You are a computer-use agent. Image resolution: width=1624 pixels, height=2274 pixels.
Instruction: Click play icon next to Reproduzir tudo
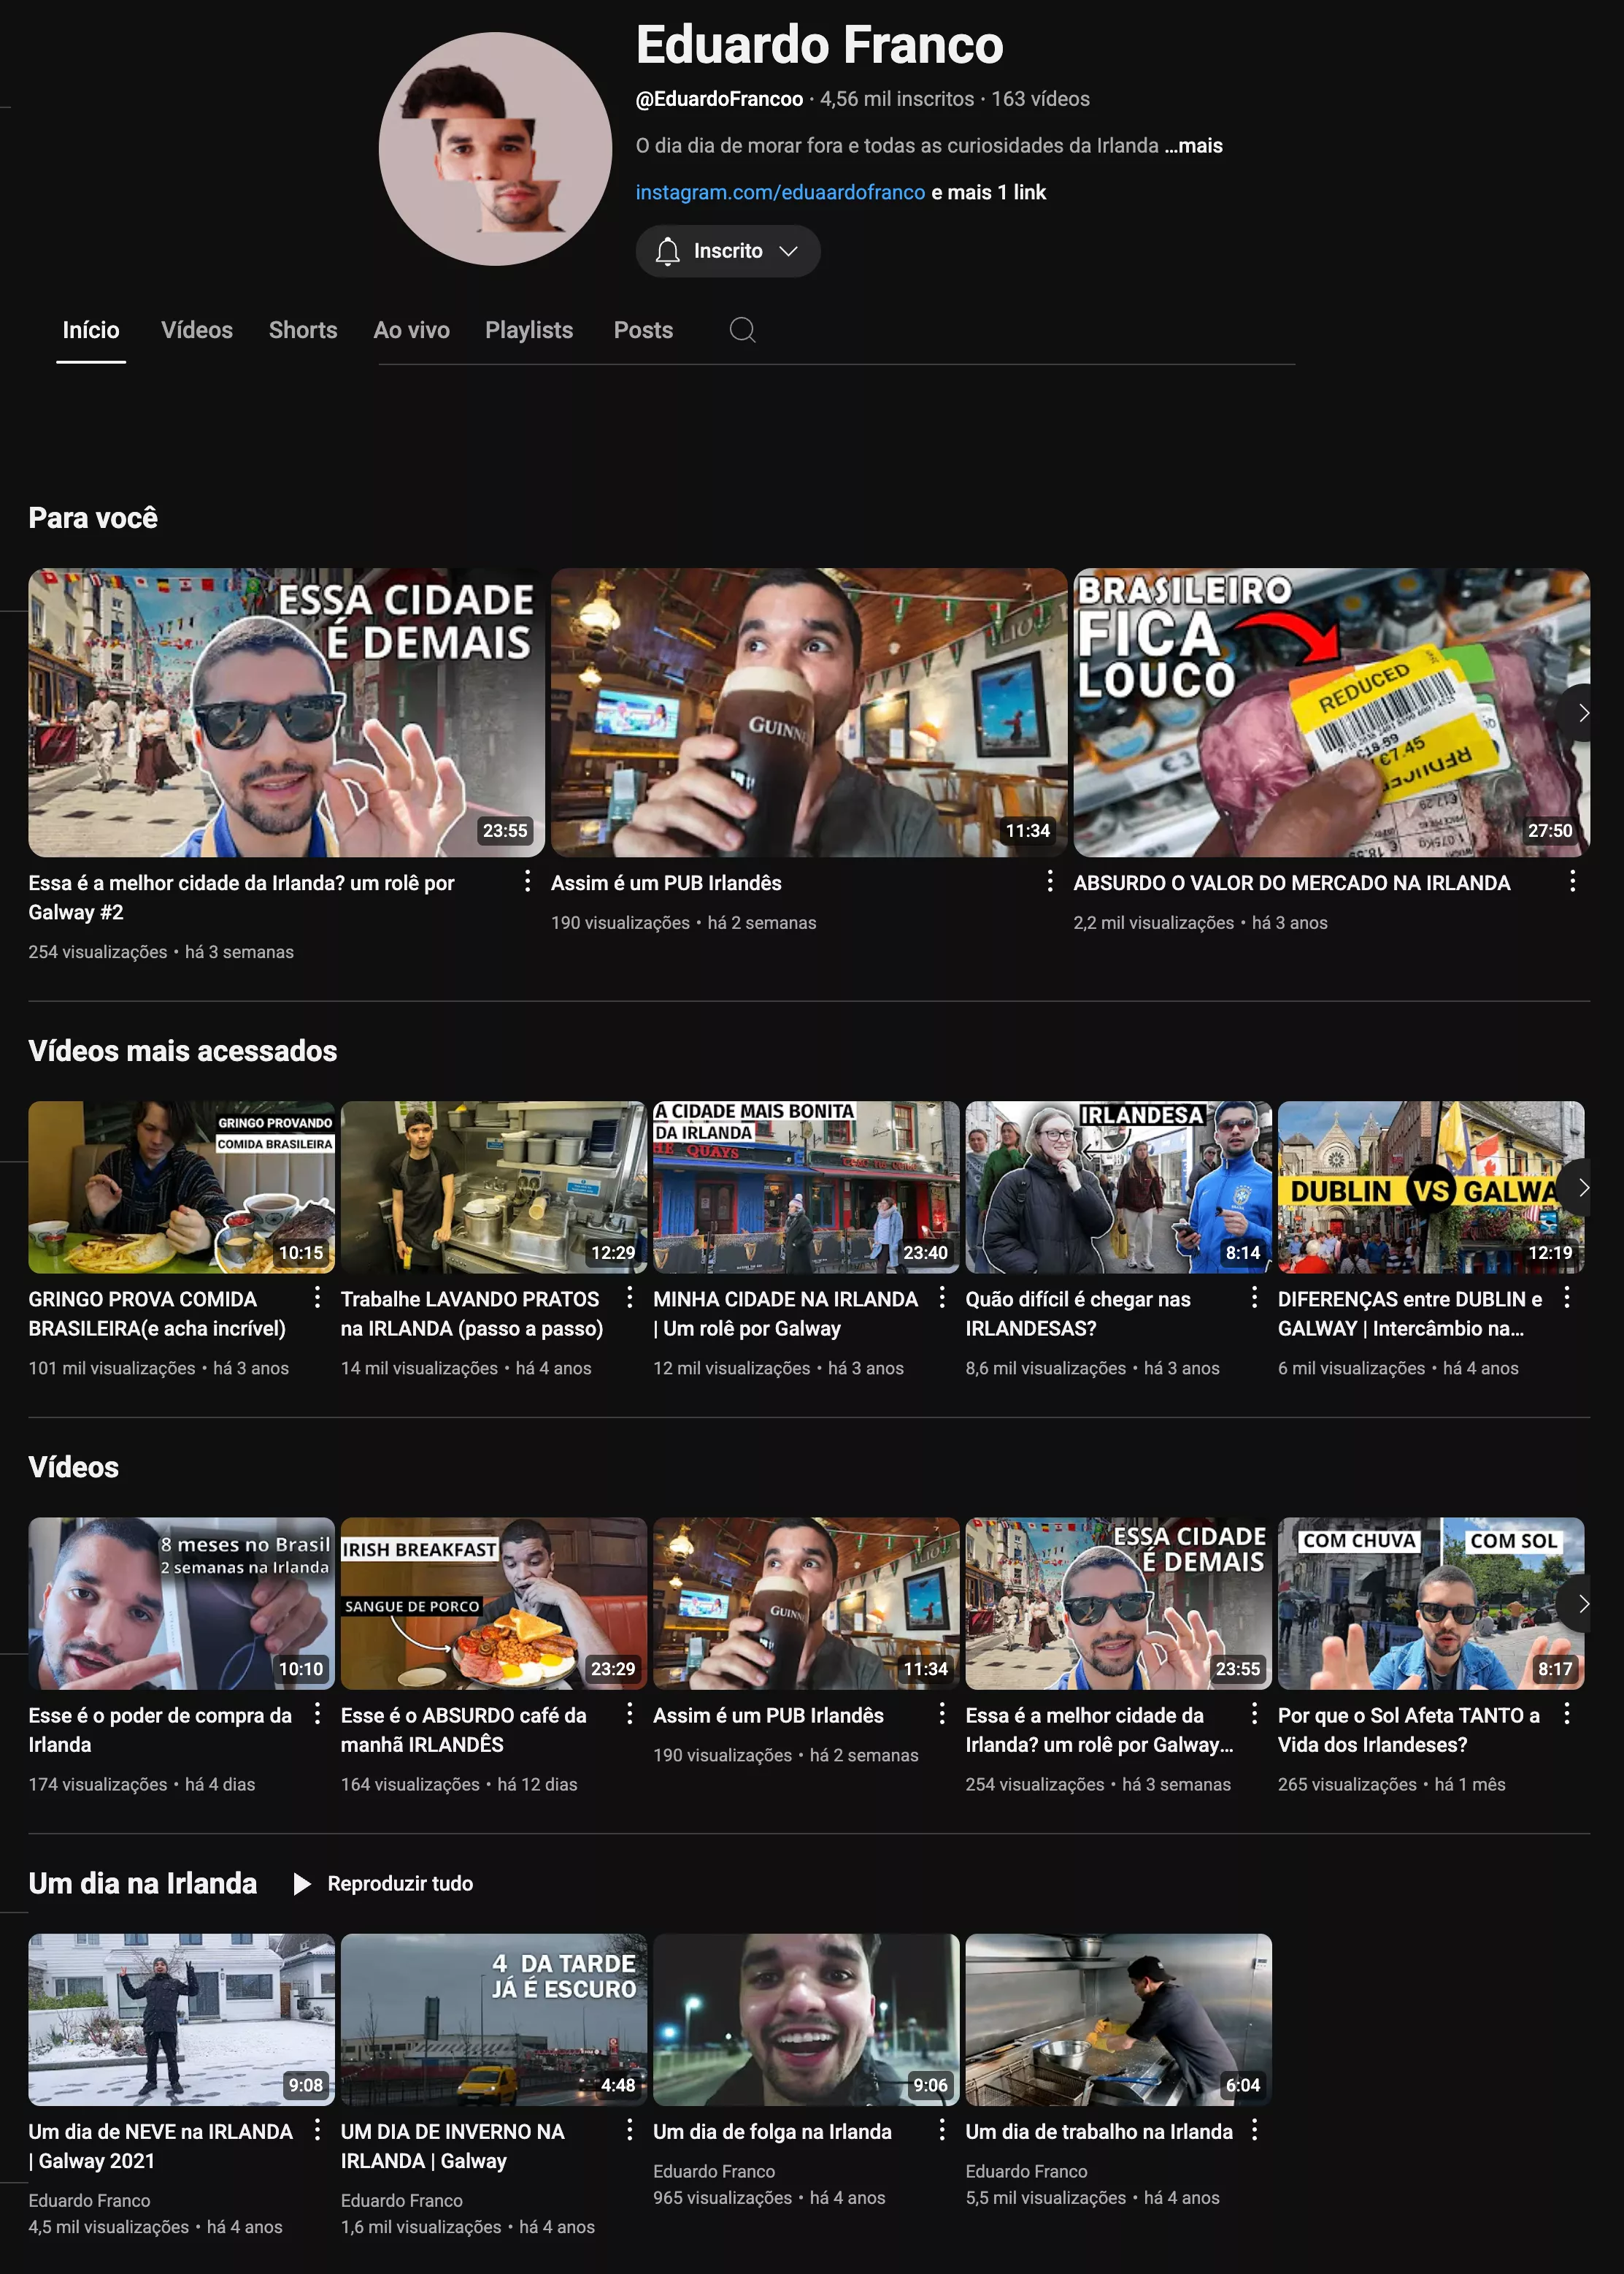(x=301, y=1884)
